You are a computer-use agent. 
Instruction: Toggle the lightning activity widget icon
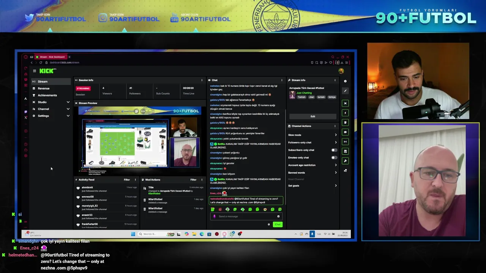coord(345,113)
